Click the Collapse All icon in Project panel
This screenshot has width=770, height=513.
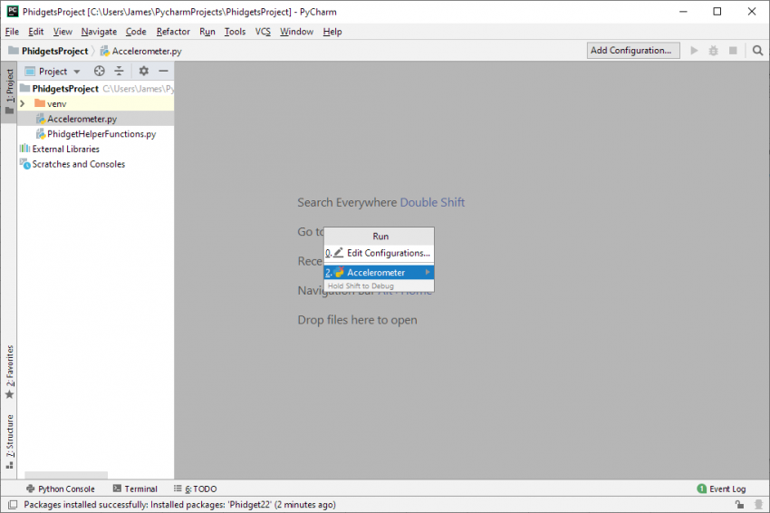pyautogui.click(x=120, y=72)
